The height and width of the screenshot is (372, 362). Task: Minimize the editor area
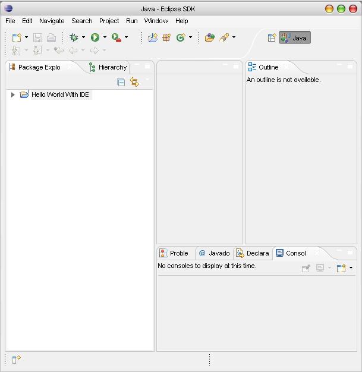click(x=225, y=65)
